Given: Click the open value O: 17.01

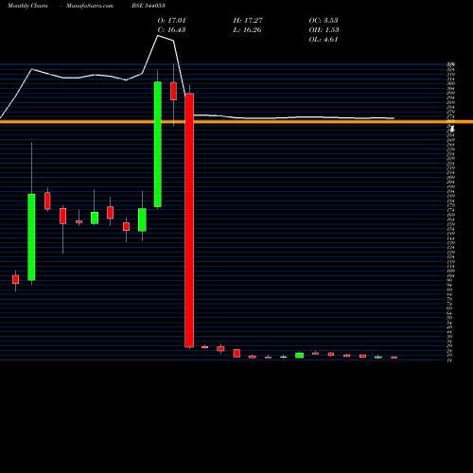Looking at the screenshot, I should 172,20.
